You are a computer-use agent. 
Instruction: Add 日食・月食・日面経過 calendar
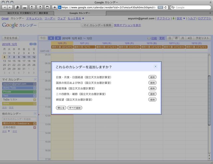[x=152, y=77]
